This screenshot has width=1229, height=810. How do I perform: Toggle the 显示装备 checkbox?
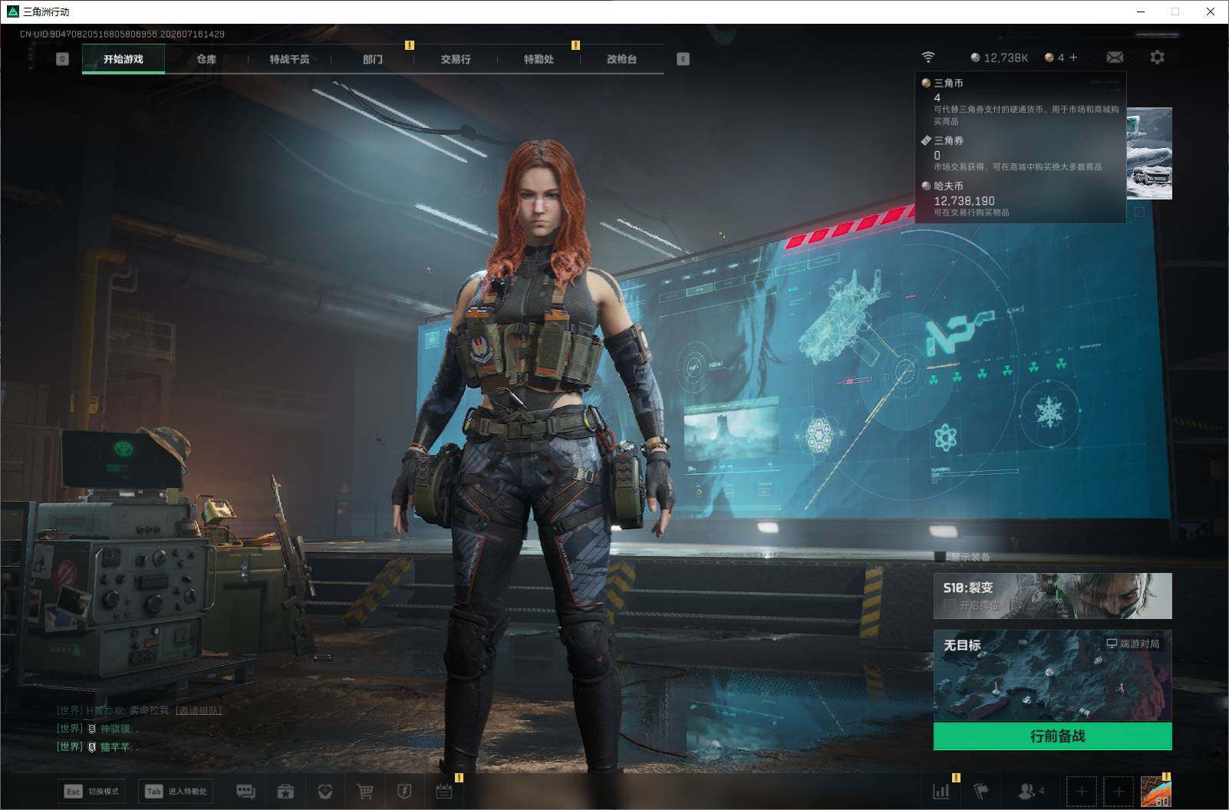pos(940,557)
